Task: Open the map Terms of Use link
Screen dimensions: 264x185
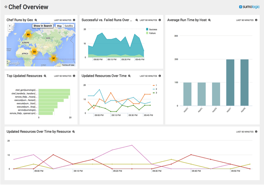Action: click(68, 65)
